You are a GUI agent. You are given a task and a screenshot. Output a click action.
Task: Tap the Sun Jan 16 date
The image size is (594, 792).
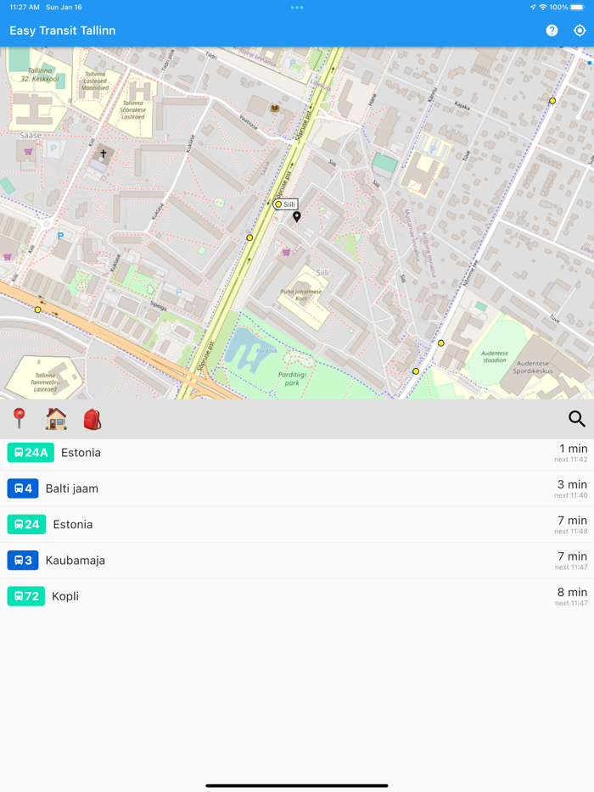(64, 7)
